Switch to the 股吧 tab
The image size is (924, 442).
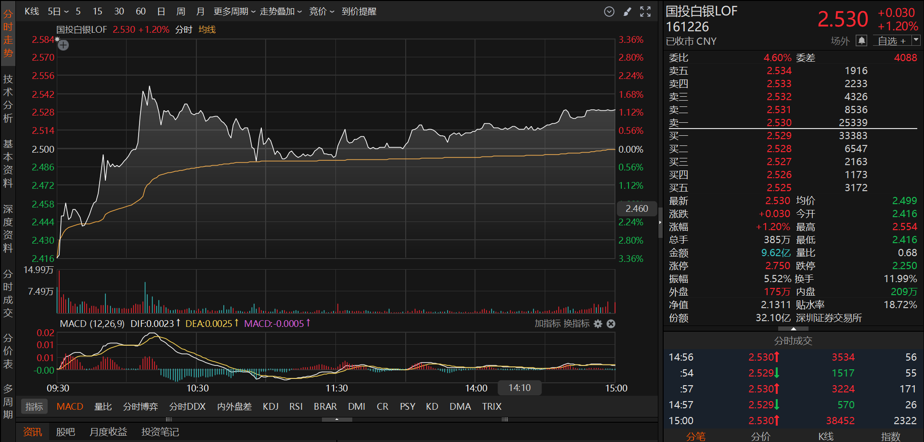click(x=65, y=432)
